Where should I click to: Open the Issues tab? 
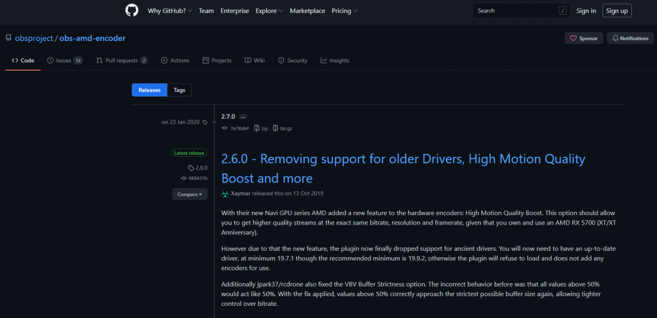click(65, 61)
